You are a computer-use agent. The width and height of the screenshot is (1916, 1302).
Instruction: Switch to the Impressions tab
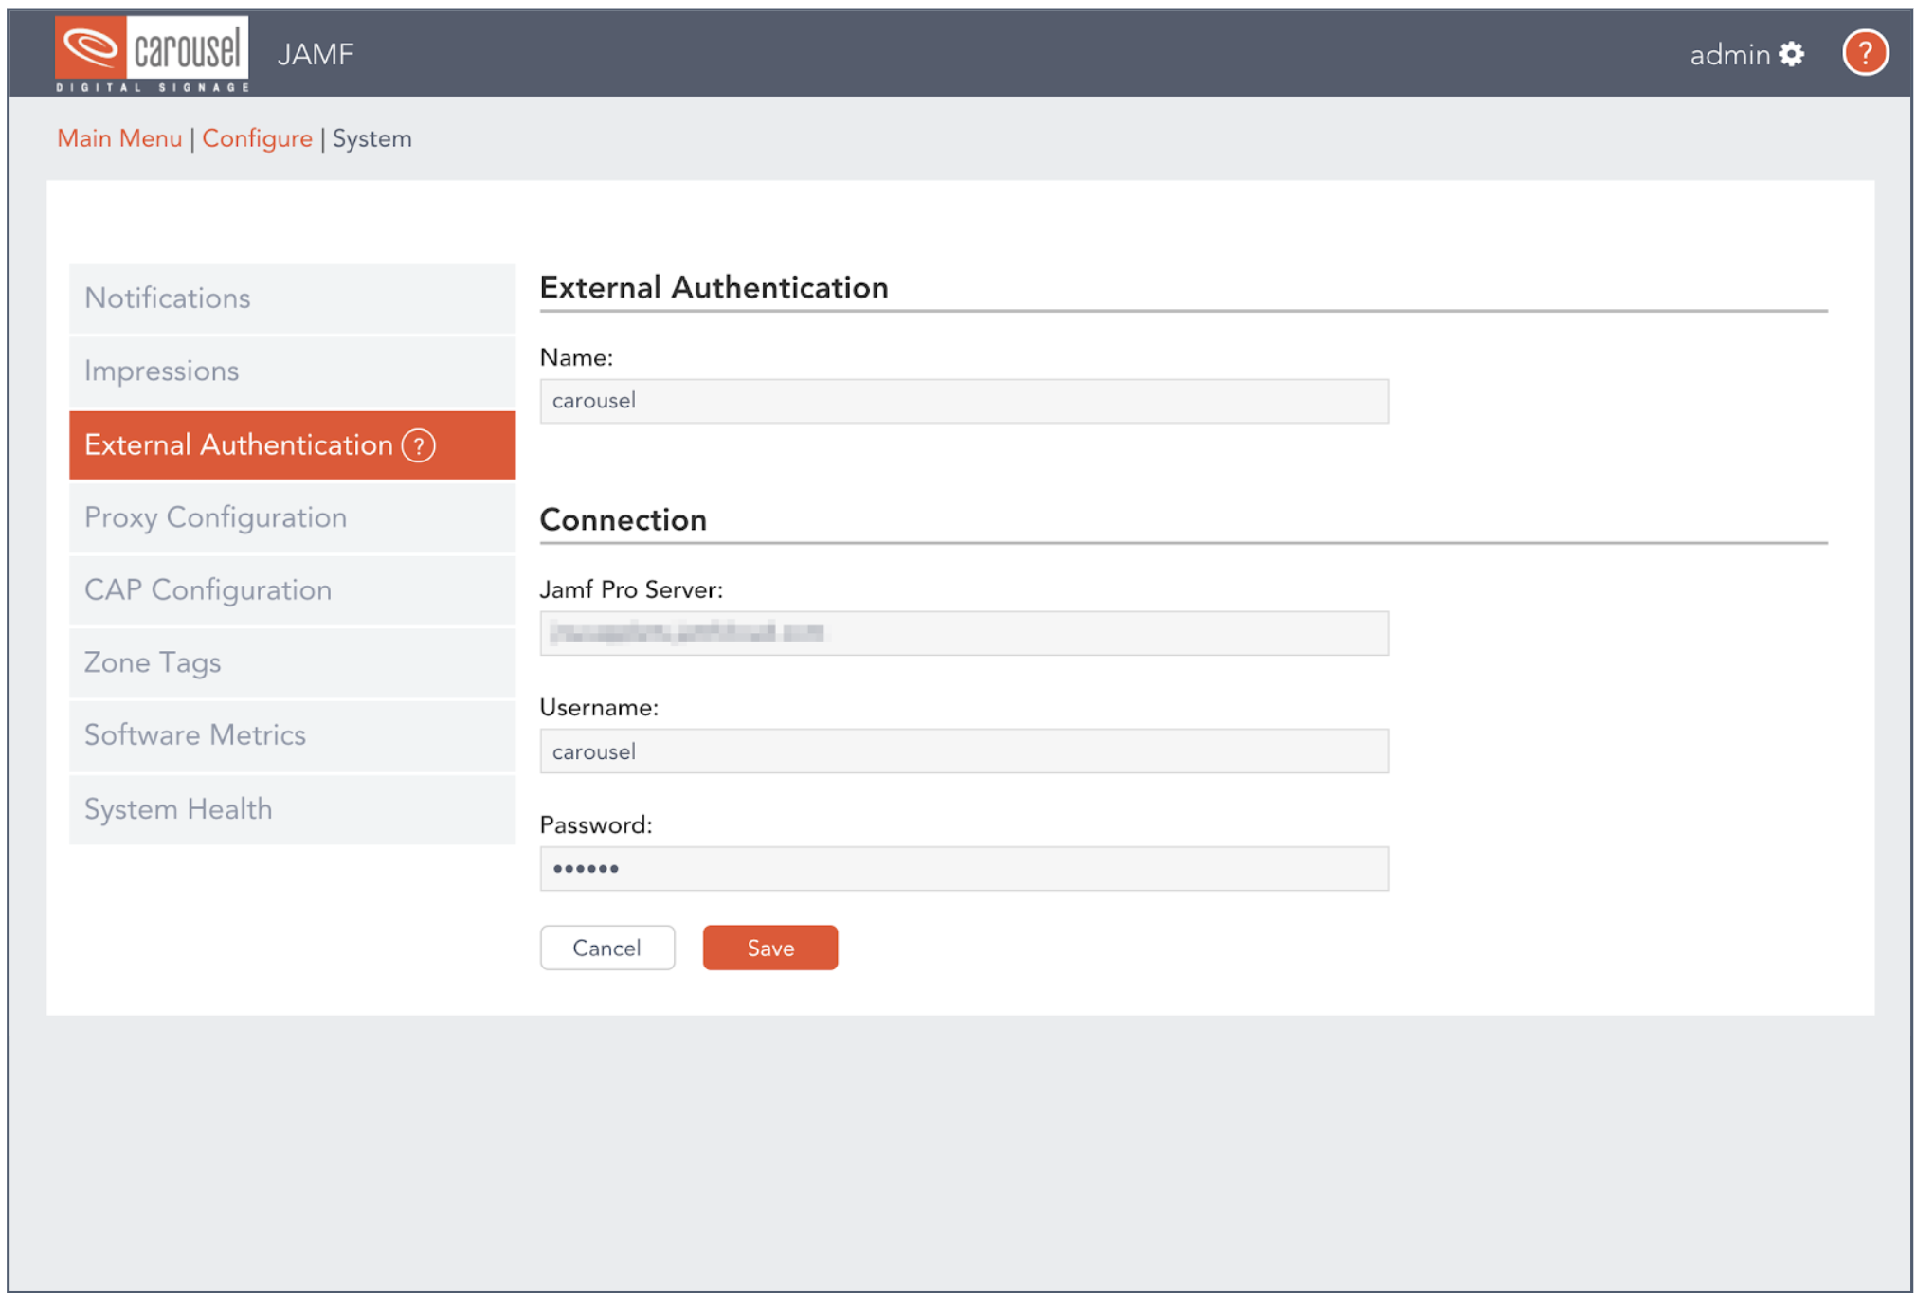point(292,371)
